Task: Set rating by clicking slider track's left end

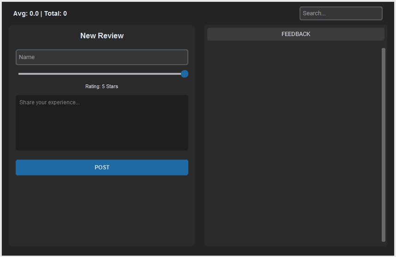Action: point(20,74)
